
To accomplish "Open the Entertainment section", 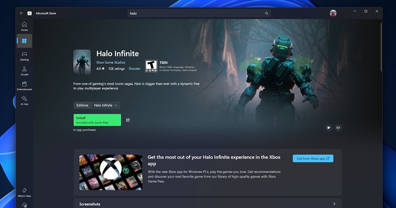I will [24, 86].
